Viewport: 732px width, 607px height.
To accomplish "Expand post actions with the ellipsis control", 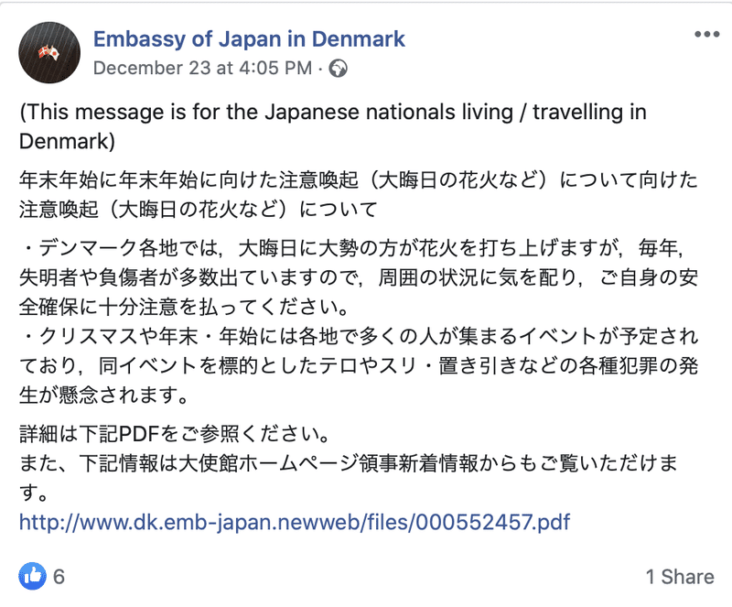I will (x=705, y=36).
